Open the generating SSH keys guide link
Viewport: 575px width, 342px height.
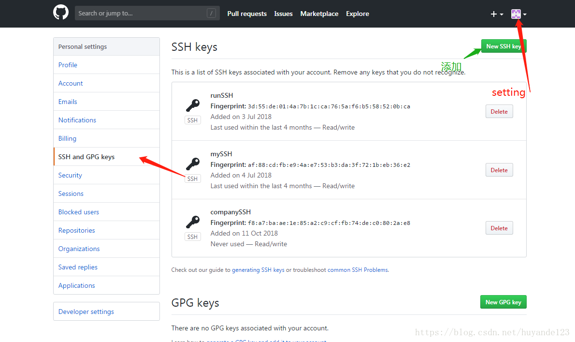point(258,270)
